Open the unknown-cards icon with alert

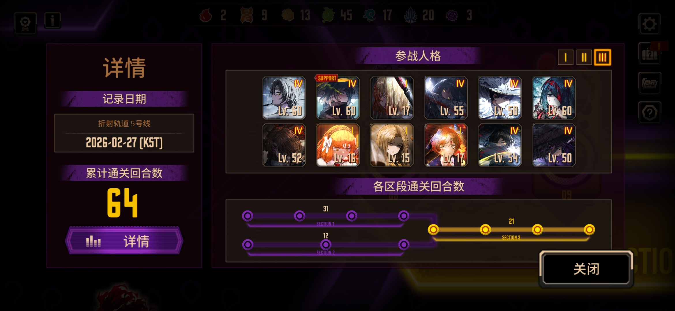click(650, 54)
